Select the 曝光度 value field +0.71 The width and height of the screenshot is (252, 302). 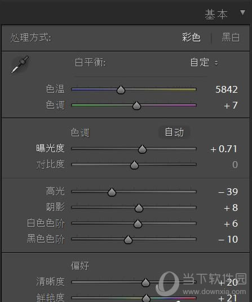[x=224, y=149]
